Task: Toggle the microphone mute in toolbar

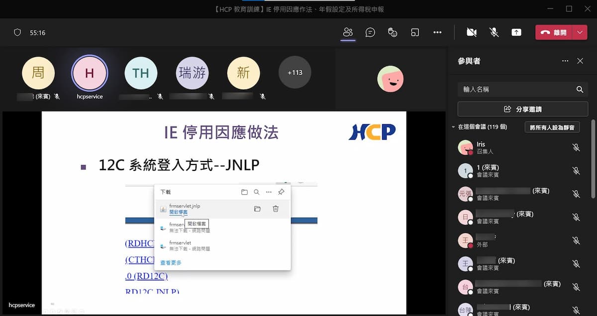Action: point(494,32)
